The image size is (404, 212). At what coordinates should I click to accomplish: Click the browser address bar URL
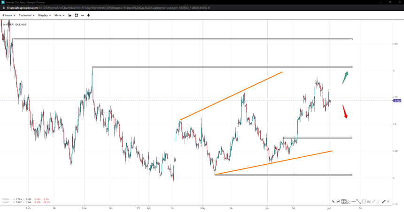pyautogui.click(x=109, y=8)
